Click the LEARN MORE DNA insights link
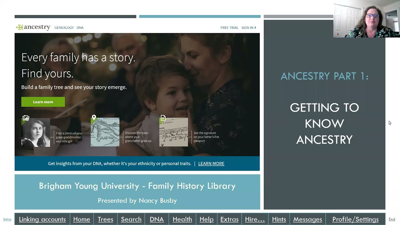Screen dimensions: 400x225 click(211, 163)
